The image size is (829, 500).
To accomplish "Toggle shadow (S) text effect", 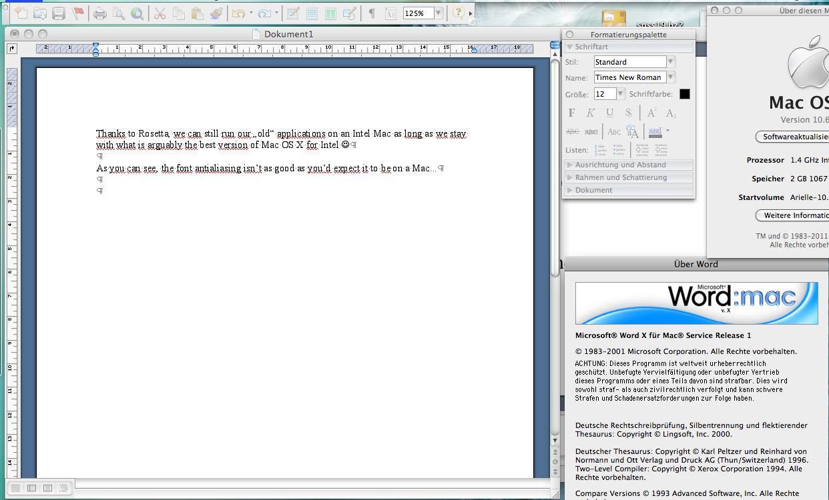I will coord(628,113).
